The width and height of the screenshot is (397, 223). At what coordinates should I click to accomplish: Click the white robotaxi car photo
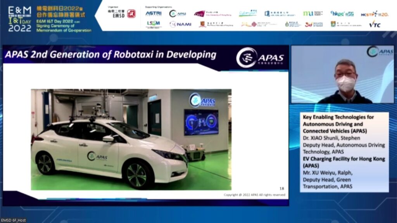pos(131,139)
